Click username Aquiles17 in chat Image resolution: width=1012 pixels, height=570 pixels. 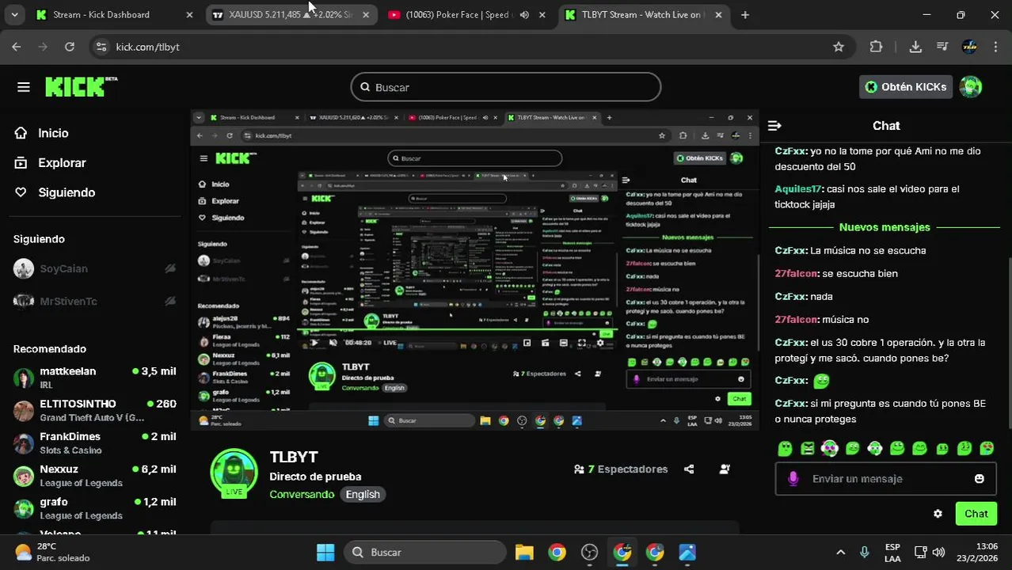coord(798,189)
